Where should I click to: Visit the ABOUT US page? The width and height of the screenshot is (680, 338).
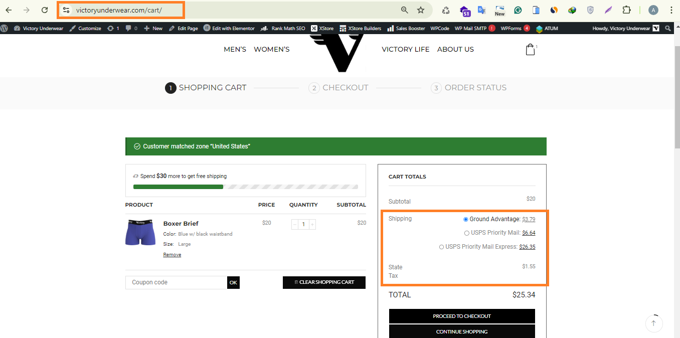click(455, 49)
